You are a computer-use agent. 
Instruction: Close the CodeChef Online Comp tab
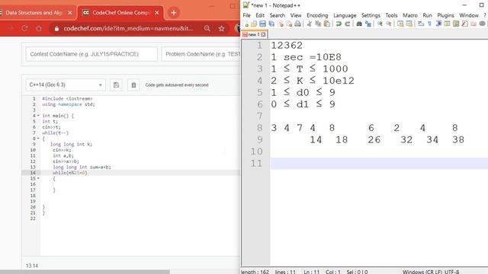[157, 13]
